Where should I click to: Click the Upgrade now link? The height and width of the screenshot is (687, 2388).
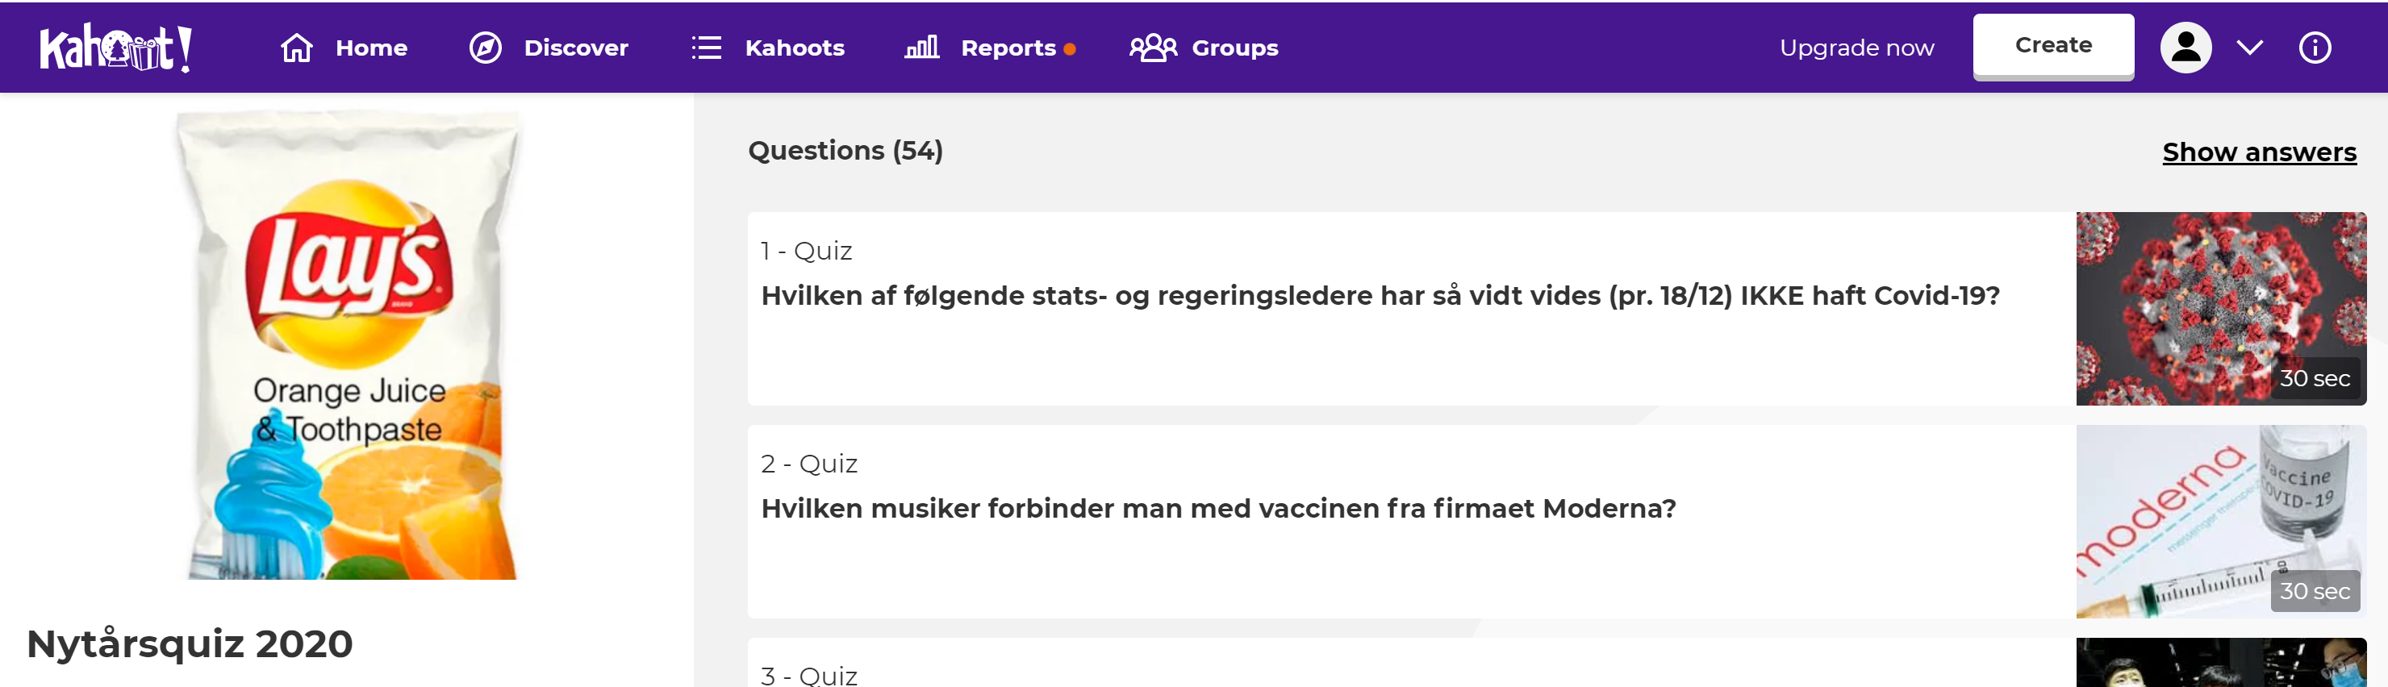[1857, 48]
